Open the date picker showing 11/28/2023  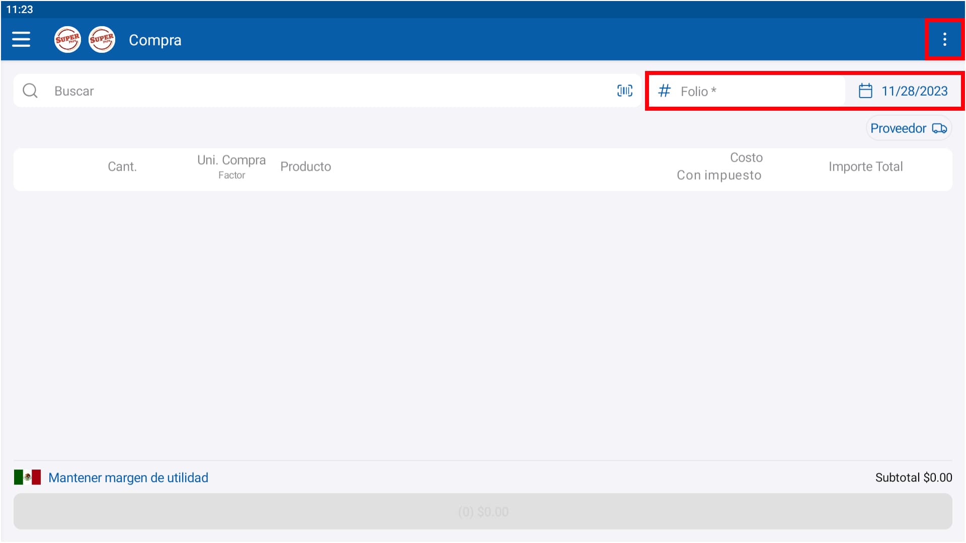[x=914, y=91]
